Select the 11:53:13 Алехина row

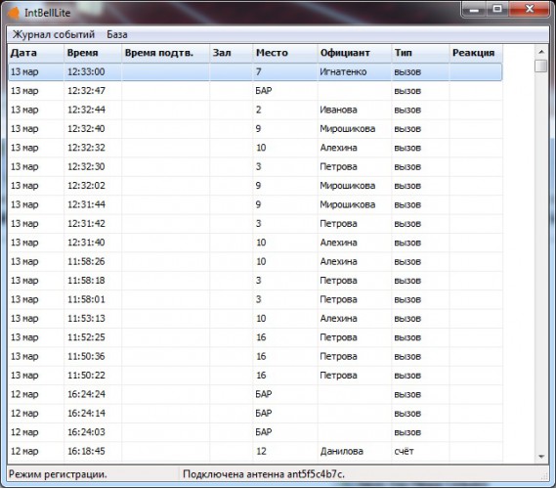click(x=255, y=319)
